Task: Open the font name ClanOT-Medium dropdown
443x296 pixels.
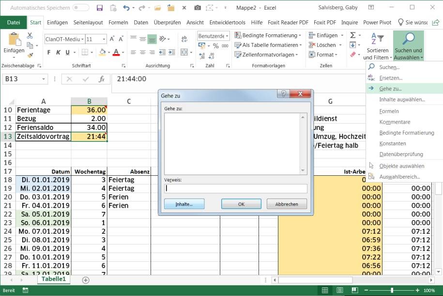Action: point(82,39)
